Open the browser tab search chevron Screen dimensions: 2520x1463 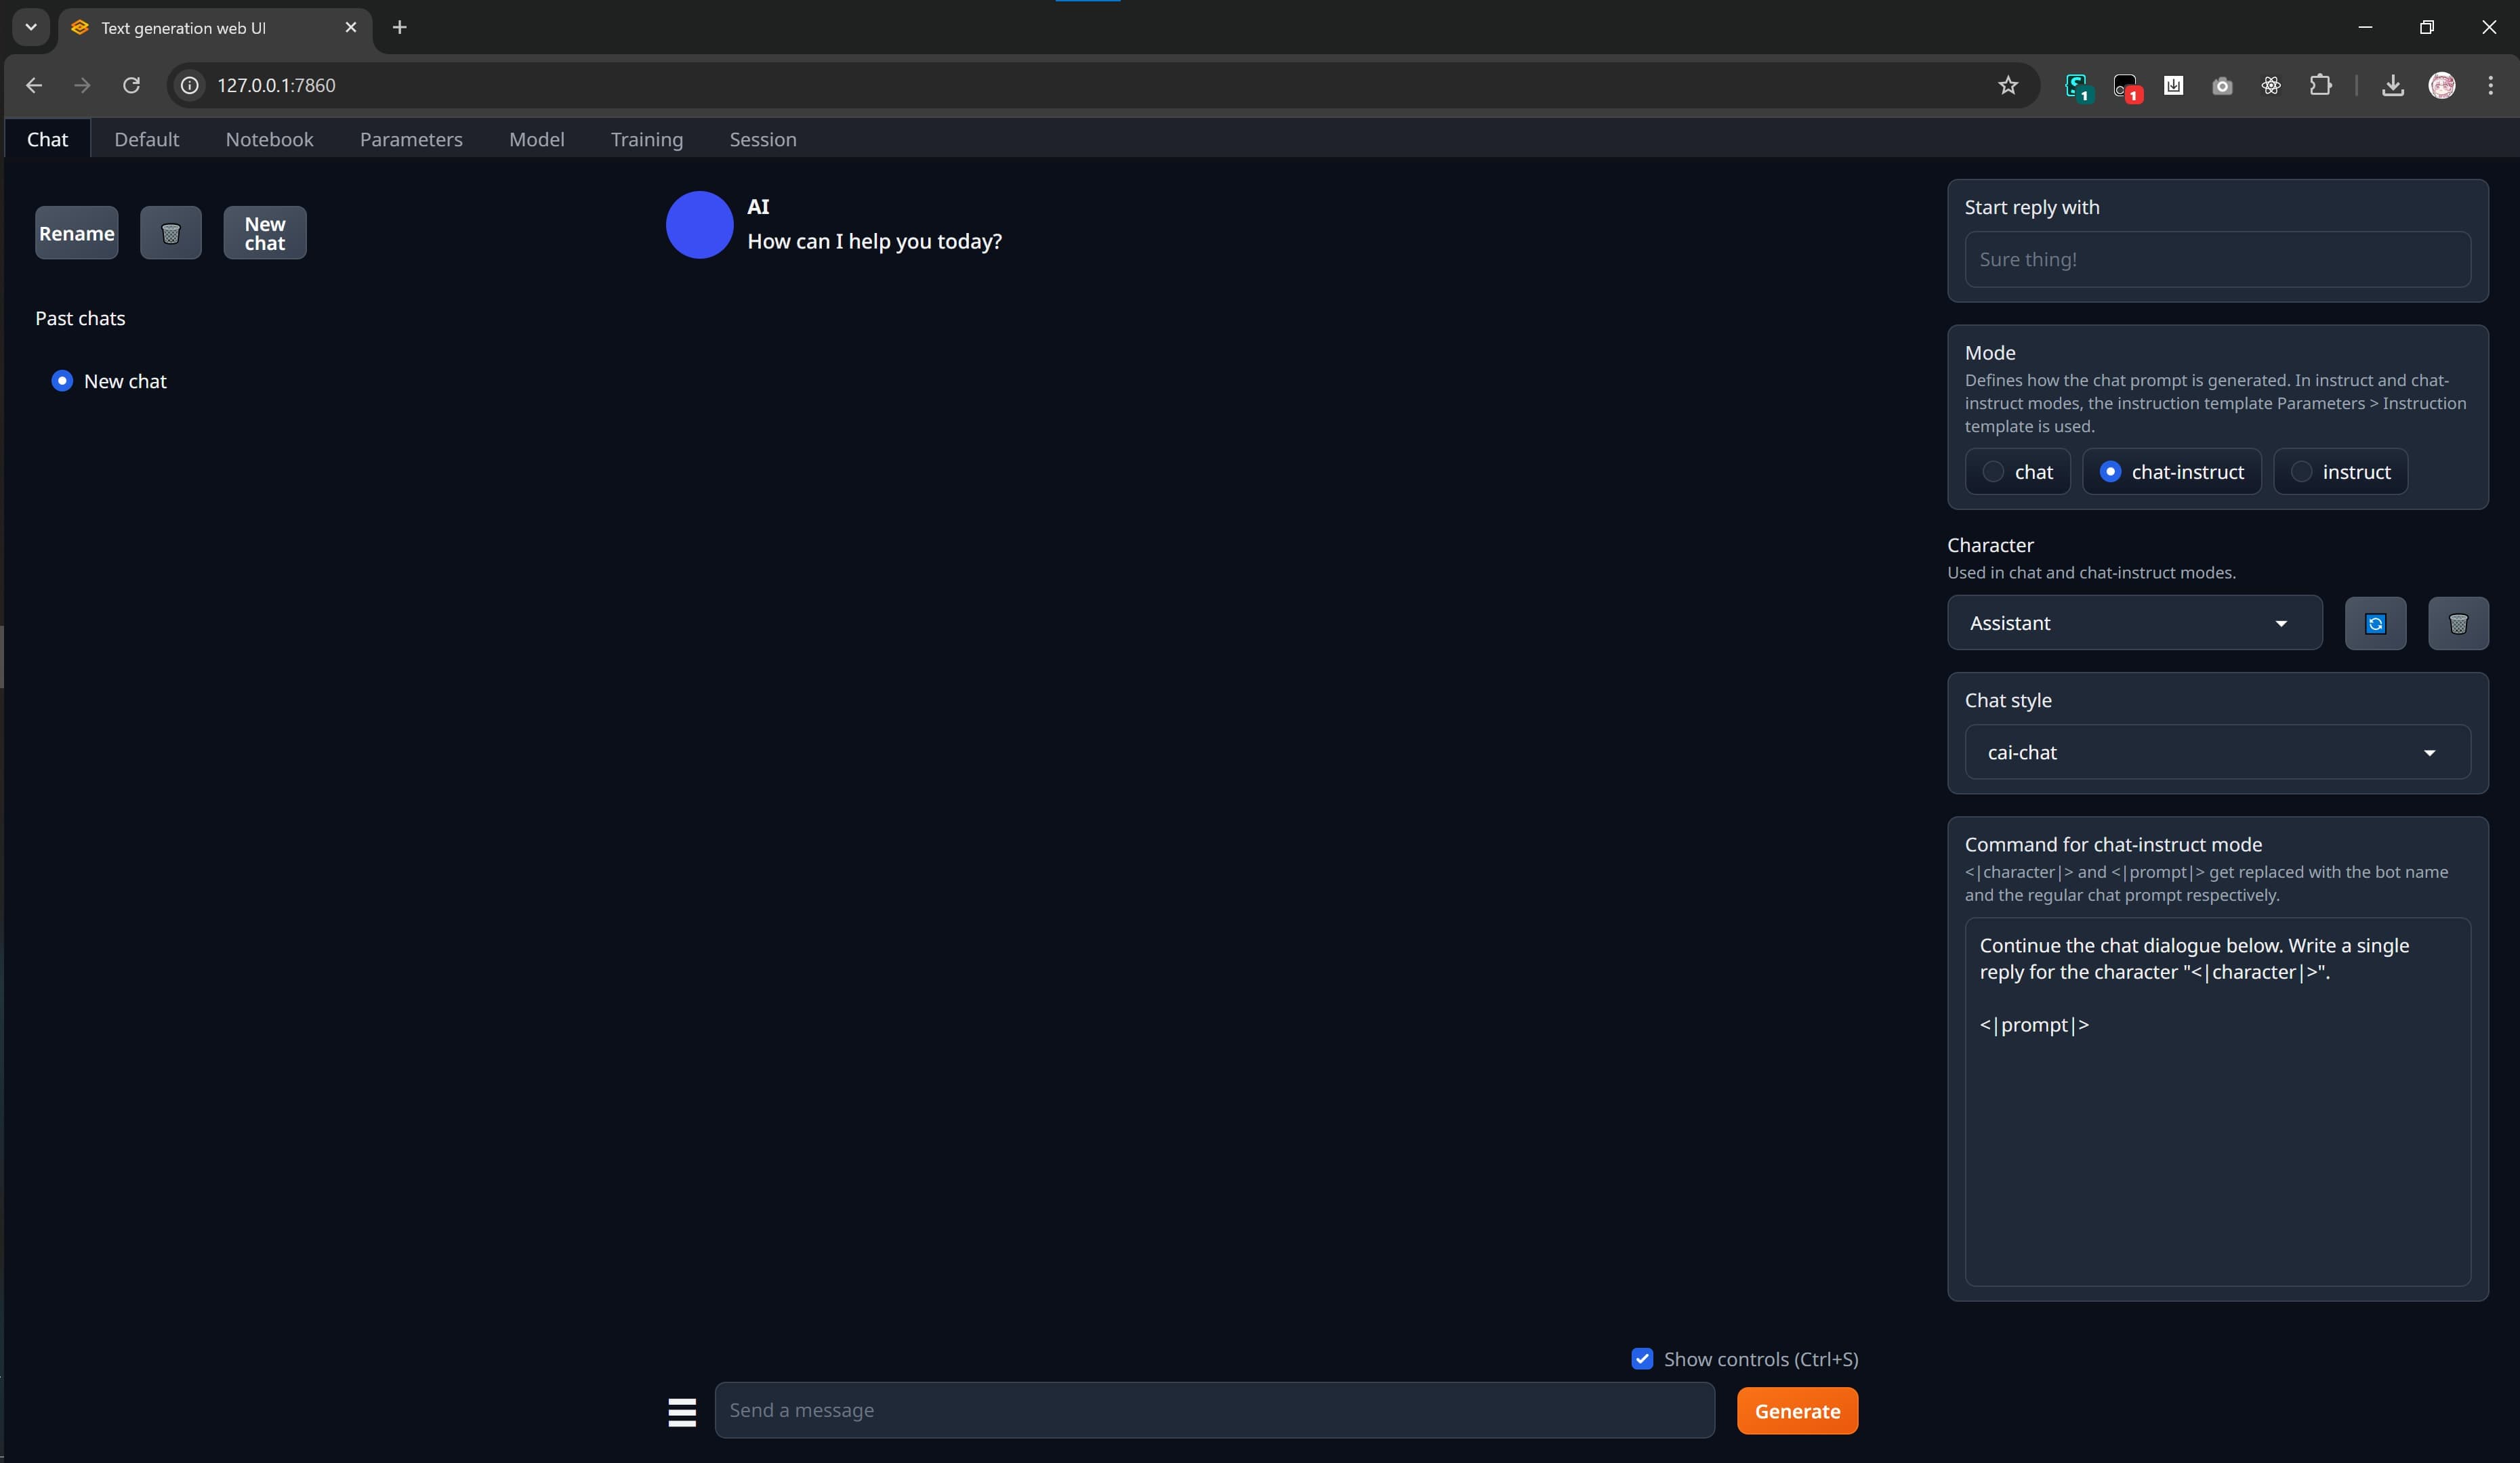[30, 27]
